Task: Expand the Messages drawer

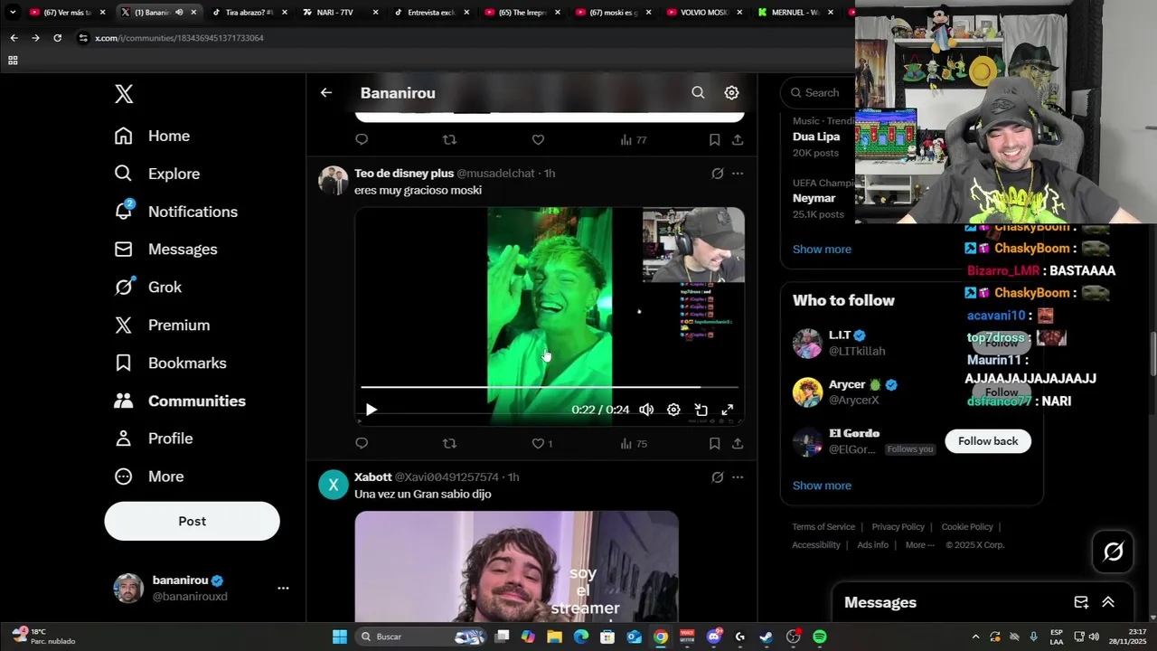Action: [x=1108, y=602]
